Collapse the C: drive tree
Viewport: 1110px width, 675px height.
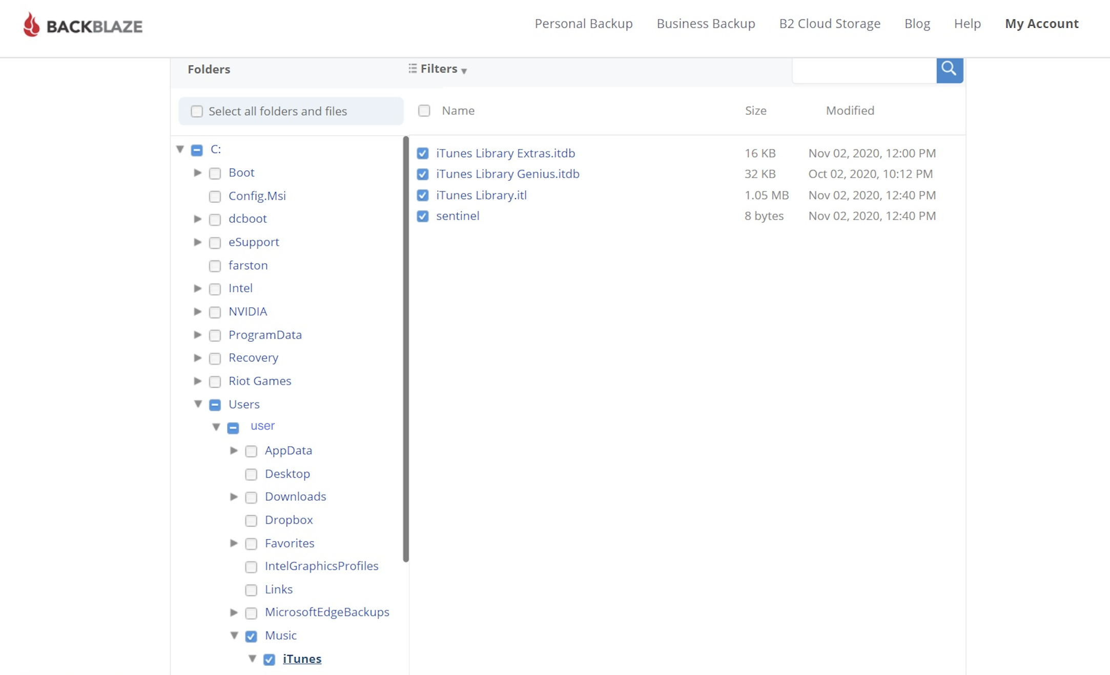[180, 149]
